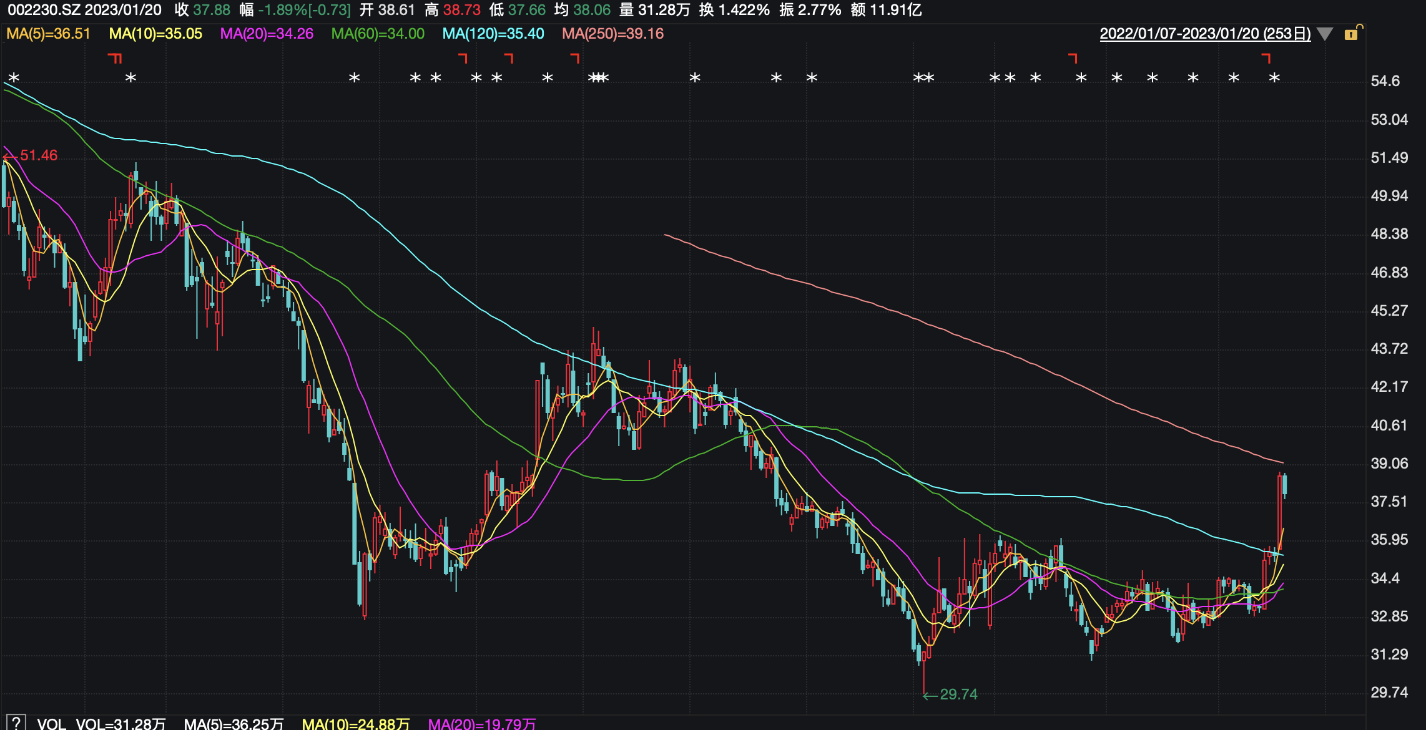The width and height of the screenshot is (1426, 730).
Task: Expand the gray date-range dropdown triangle
Action: pos(1324,34)
